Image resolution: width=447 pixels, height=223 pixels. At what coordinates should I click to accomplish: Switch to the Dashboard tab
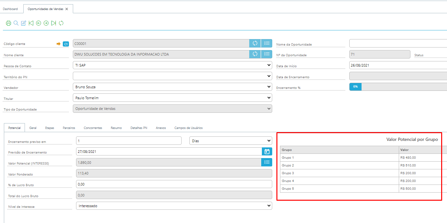tap(10, 9)
